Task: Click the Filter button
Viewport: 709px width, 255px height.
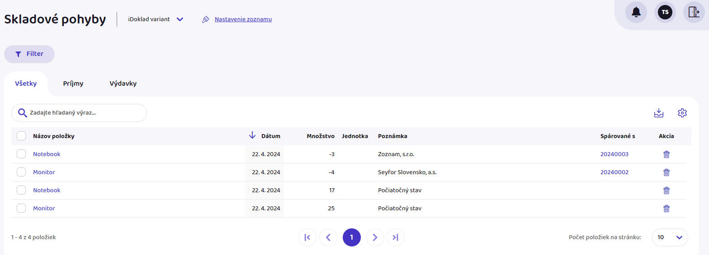Action: click(29, 54)
